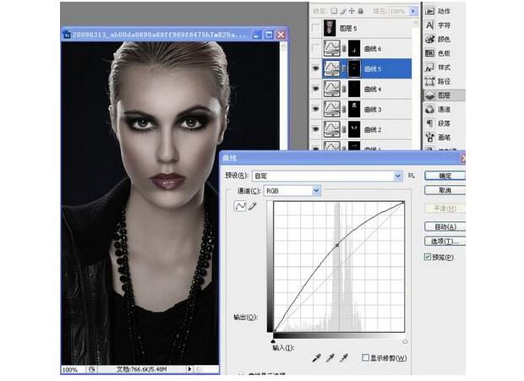Image resolution: width=524 pixels, height=381 pixels.
Task: Select the middle control point on the curve
Action: 337,245
